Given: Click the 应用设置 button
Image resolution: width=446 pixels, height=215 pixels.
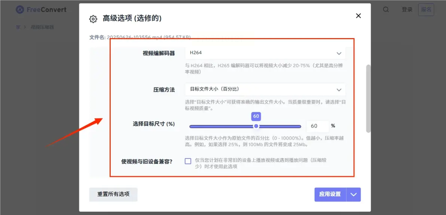Looking at the screenshot, I should point(330,194).
